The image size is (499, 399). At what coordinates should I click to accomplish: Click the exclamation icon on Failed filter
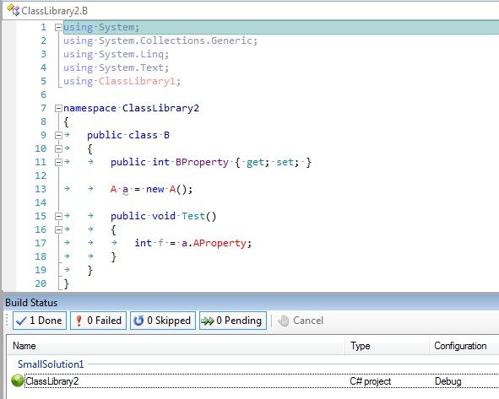(79, 321)
